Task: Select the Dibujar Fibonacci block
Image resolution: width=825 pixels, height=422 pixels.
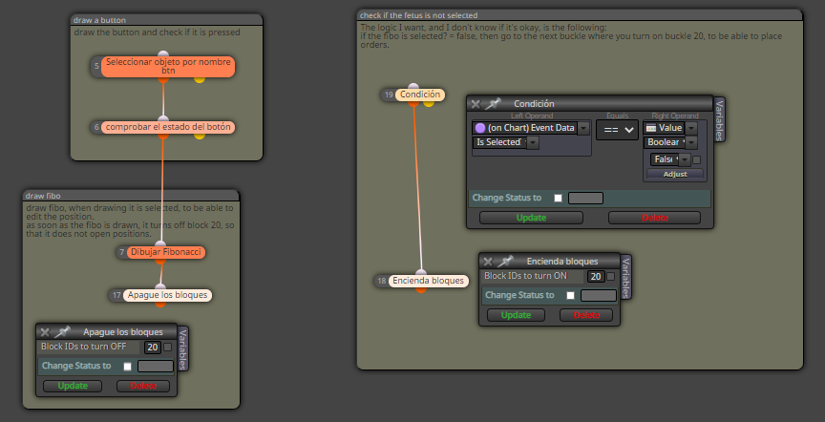Action: [166, 252]
